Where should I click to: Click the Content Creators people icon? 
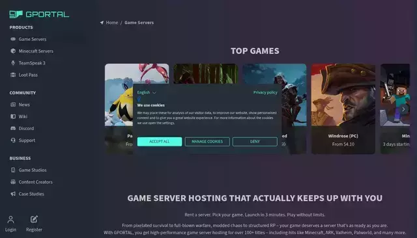click(x=13, y=182)
